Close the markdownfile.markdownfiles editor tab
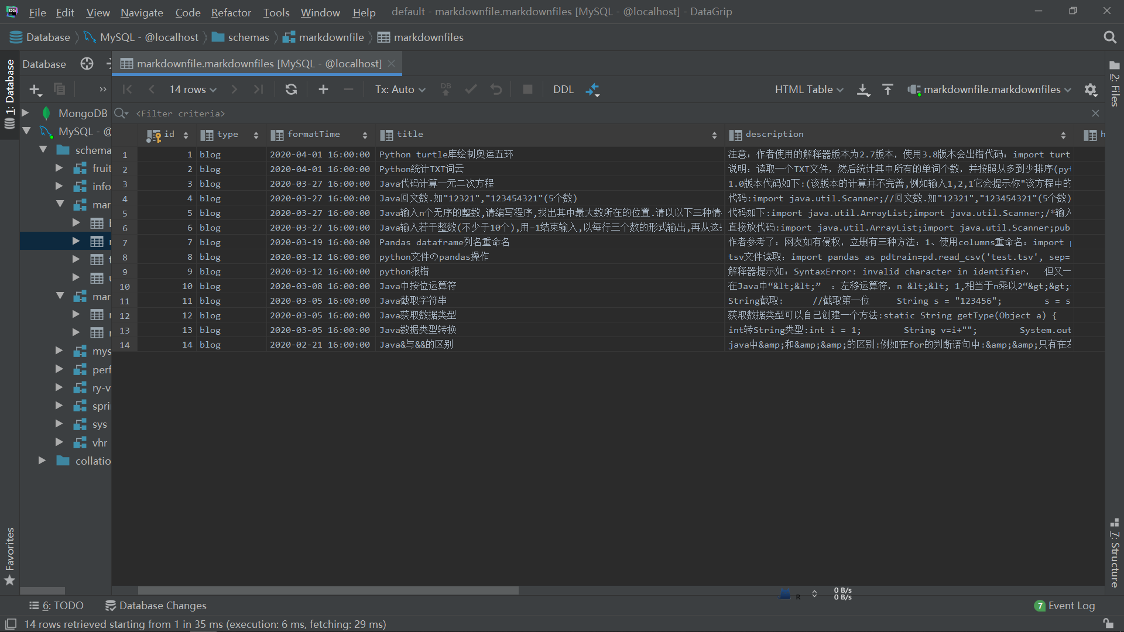This screenshot has width=1124, height=632. coord(392,63)
